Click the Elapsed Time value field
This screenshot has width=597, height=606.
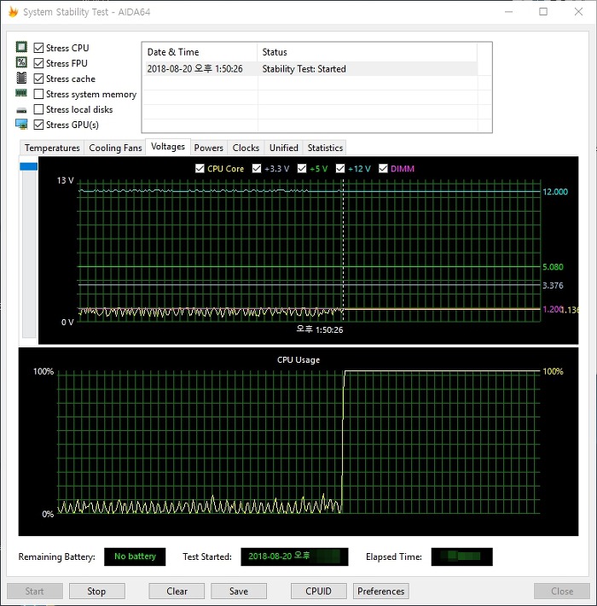pyautogui.click(x=462, y=556)
